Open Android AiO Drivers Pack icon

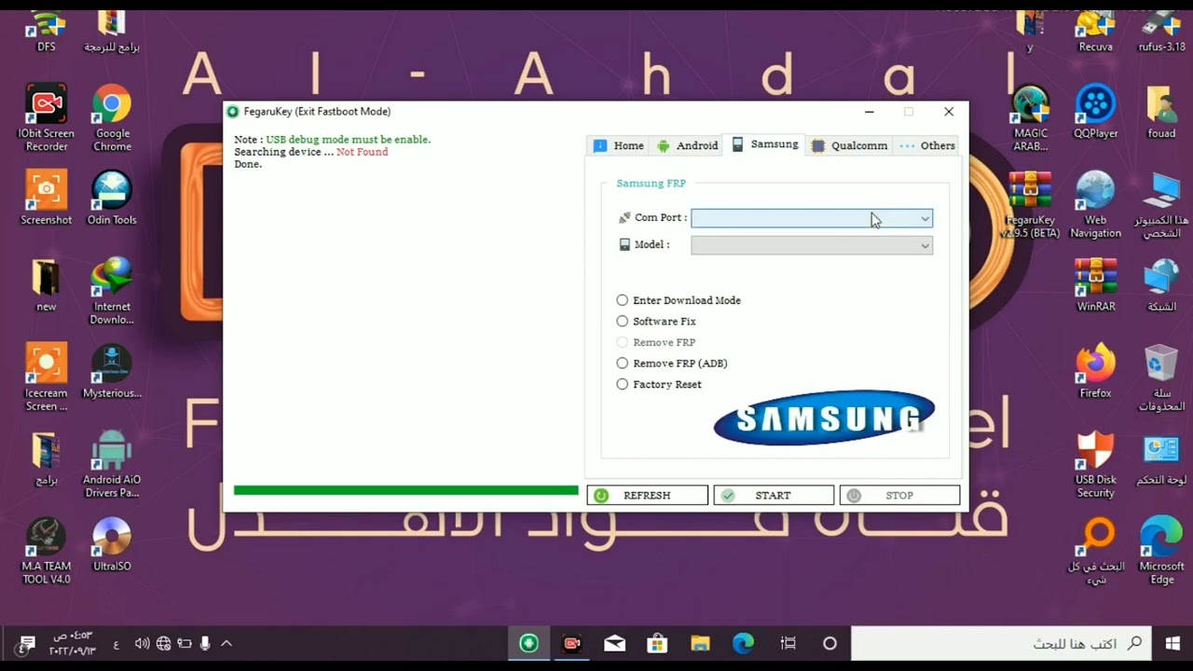tap(112, 464)
